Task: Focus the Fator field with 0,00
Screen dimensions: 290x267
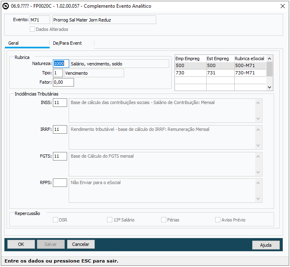Action: [63, 82]
